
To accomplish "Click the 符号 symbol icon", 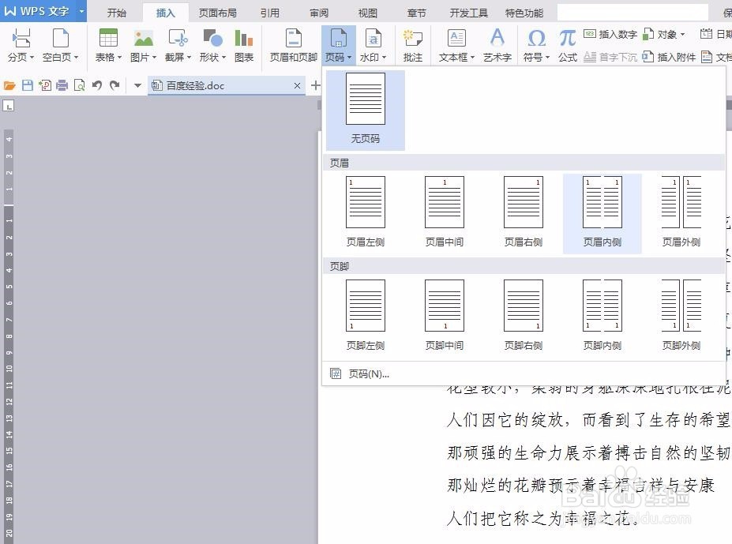I will pyautogui.click(x=536, y=38).
